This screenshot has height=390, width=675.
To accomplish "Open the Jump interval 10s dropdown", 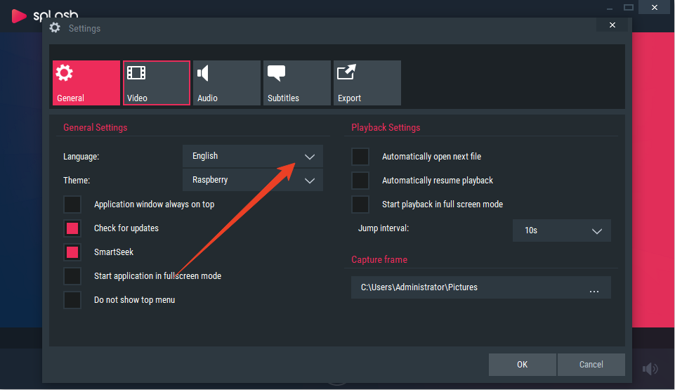I will 561,230.
